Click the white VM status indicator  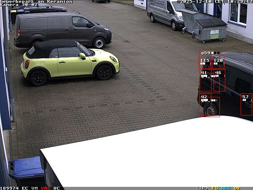pos(35,188)
